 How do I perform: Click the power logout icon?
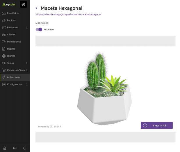pos(25,148)
